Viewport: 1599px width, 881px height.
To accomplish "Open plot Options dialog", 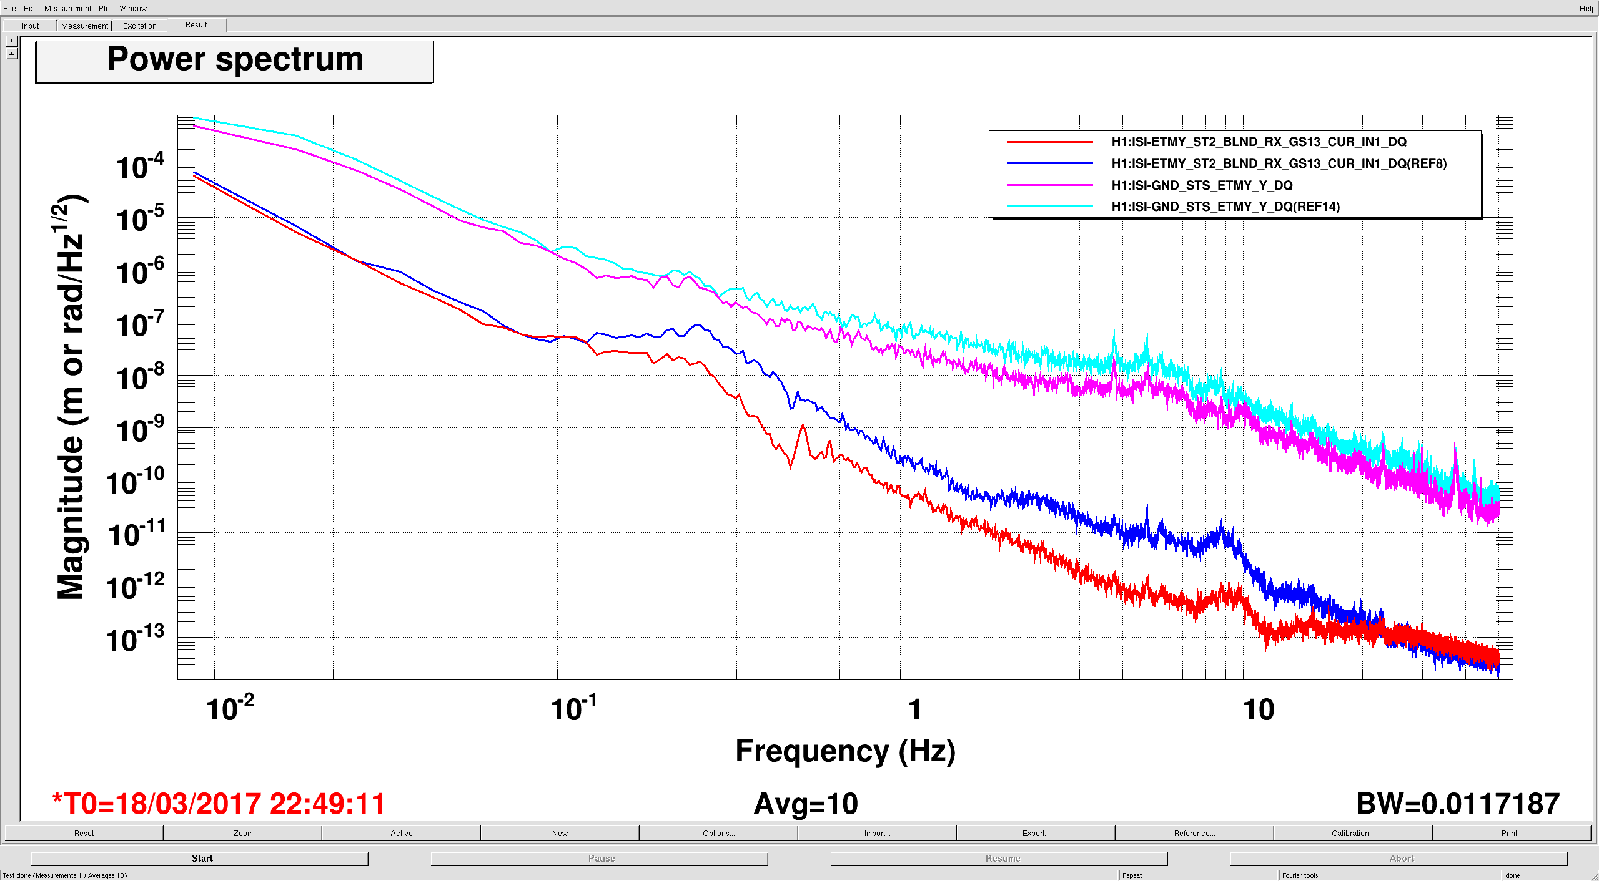I will pyautogui.click(x=718, y=834).
